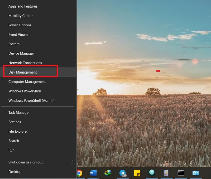Click the teal sphere taskbar icon
The width and height of the screenshot is (211, 179).
152,173
